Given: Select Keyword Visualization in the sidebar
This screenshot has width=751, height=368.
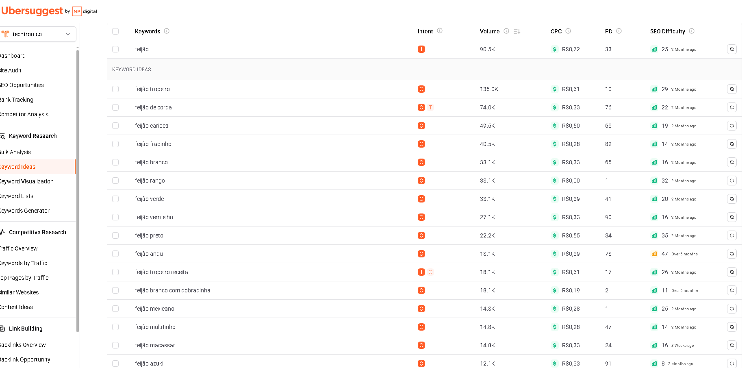Looking at the screenshot, I should point(27,181).
